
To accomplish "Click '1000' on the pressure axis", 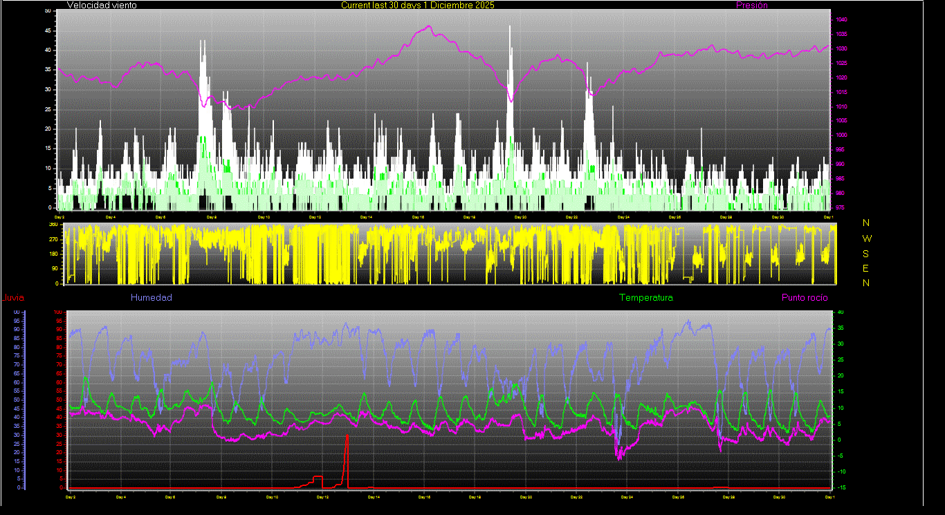I will (x=841, y=135).
